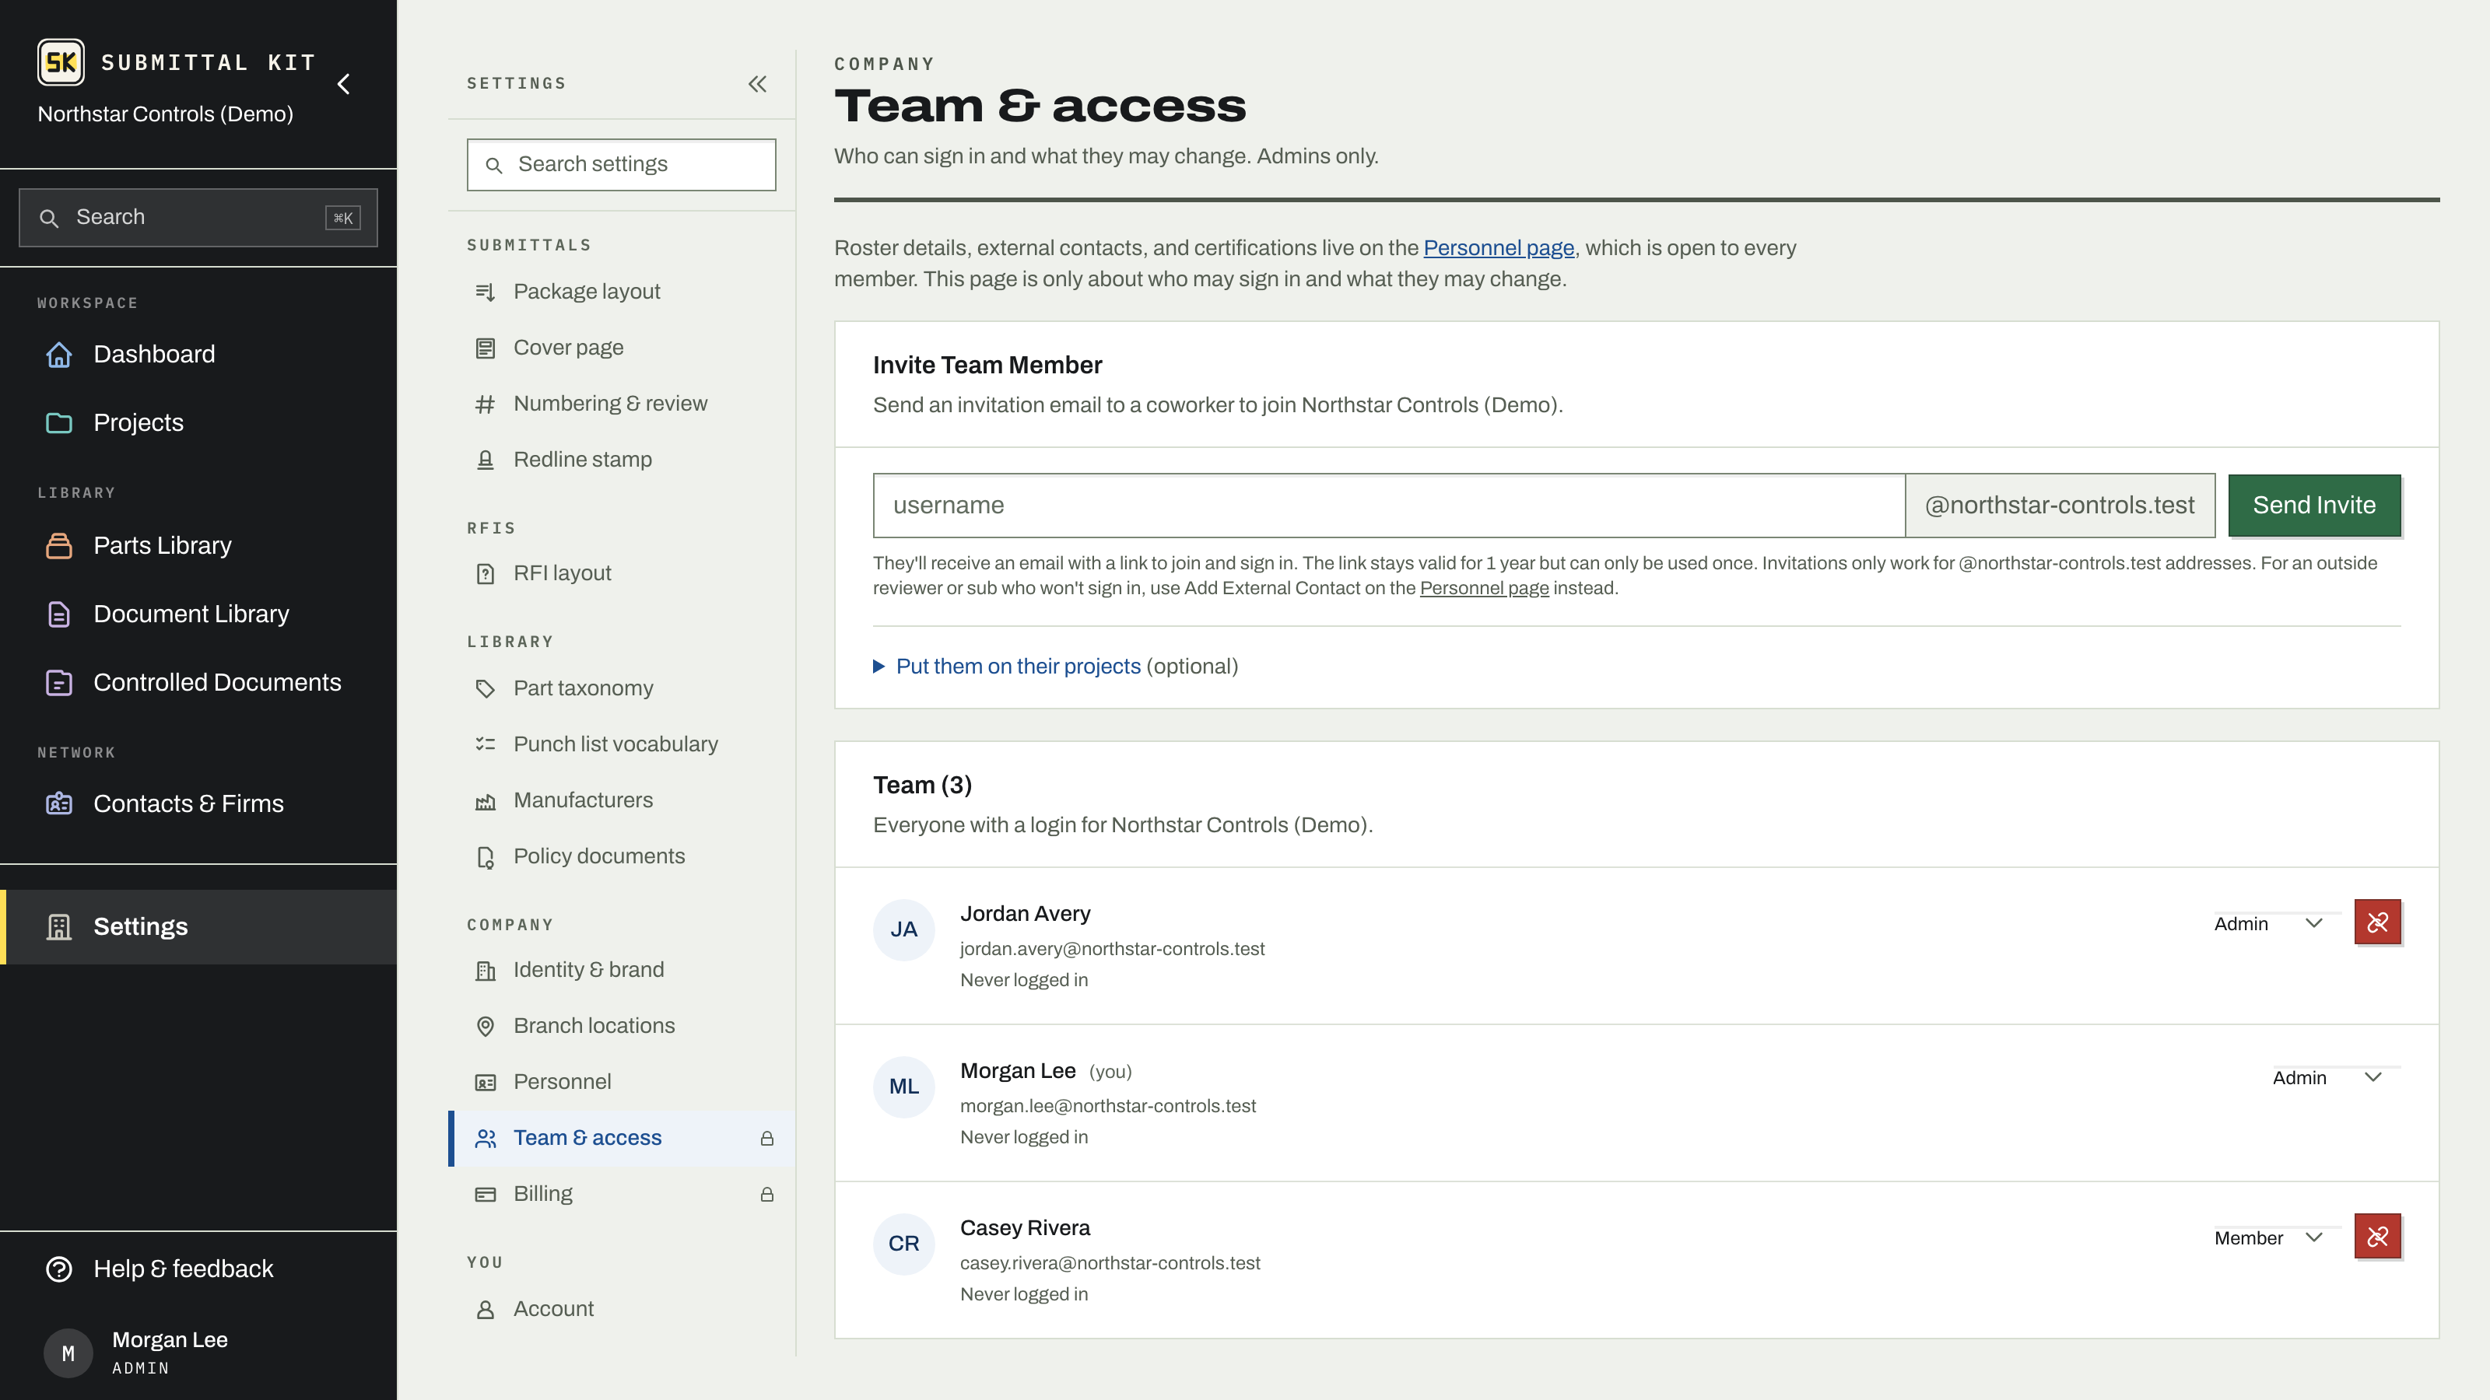This screenshot has height=1400, width=2490.
Task: Click the Numbering & review hash icon
Action: pos(486,404)
